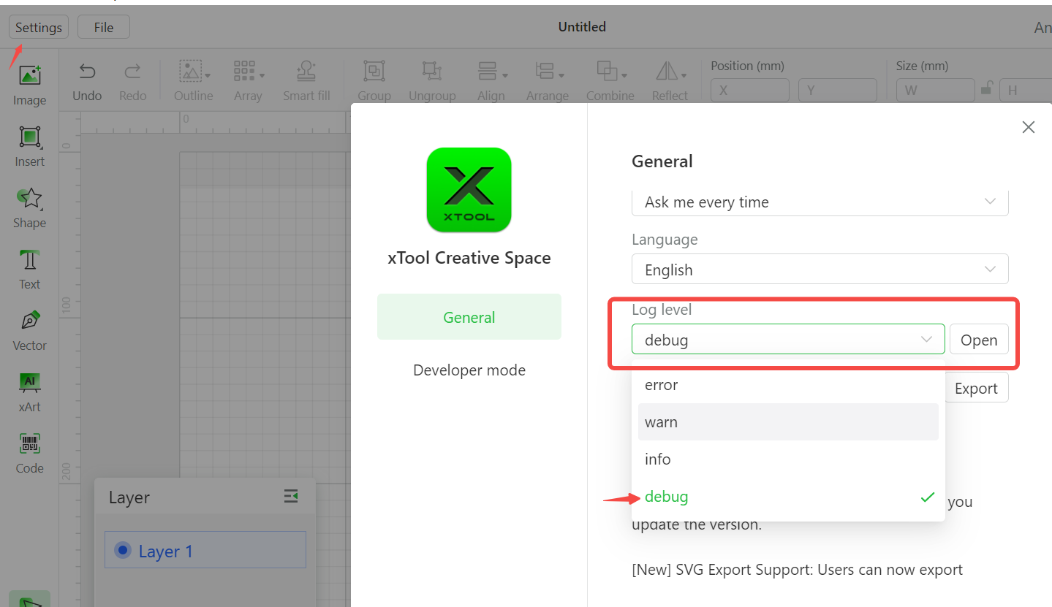The width and height of the screenshot is (1052, 607).
Task: Click the 'Layer' panel title
Action: pos(129,497)
